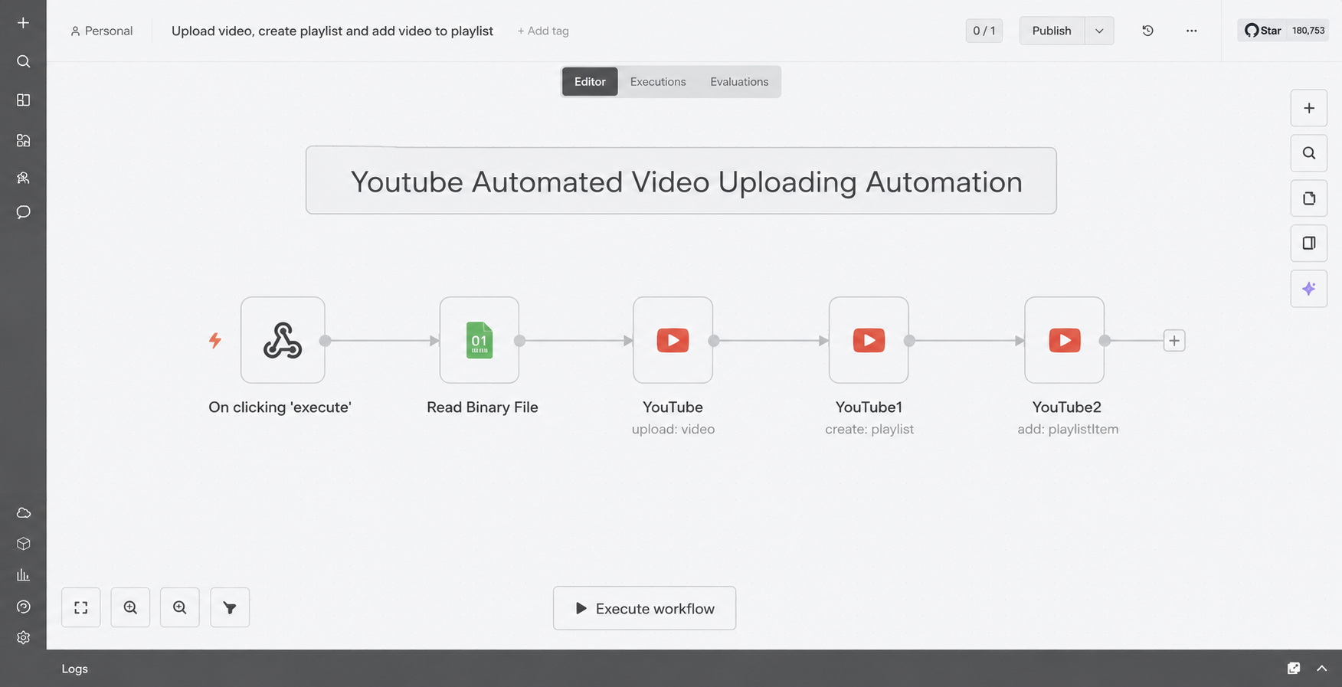This screenshot has height=687, width=1342.
Task: Click the 180,753 star count
Action: (x=1308, y=31)
